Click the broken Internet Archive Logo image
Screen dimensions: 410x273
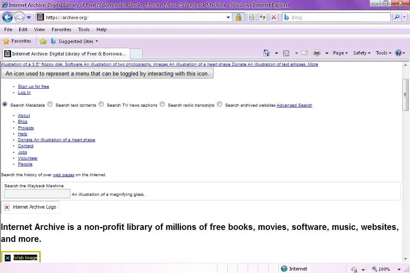(x=30, y=207)
